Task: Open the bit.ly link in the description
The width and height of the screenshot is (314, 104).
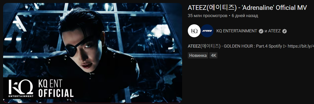Action: click(301, 46)
